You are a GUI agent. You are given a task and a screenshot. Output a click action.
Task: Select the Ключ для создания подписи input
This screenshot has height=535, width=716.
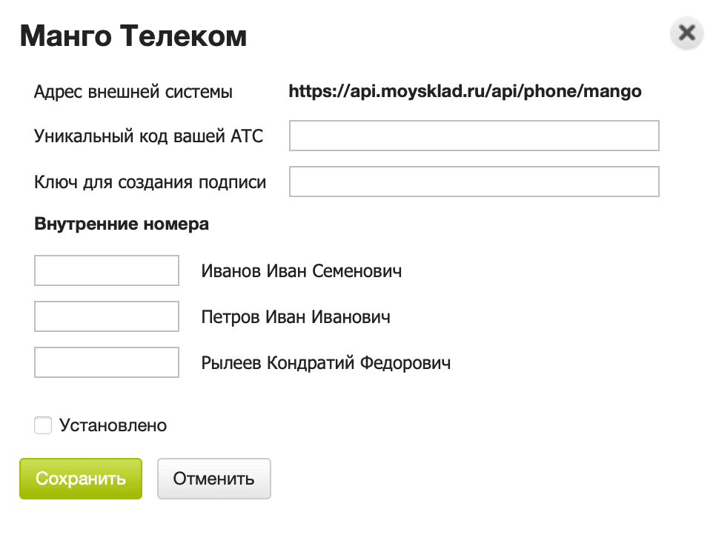pyautogui.click(x=474, y=182)
